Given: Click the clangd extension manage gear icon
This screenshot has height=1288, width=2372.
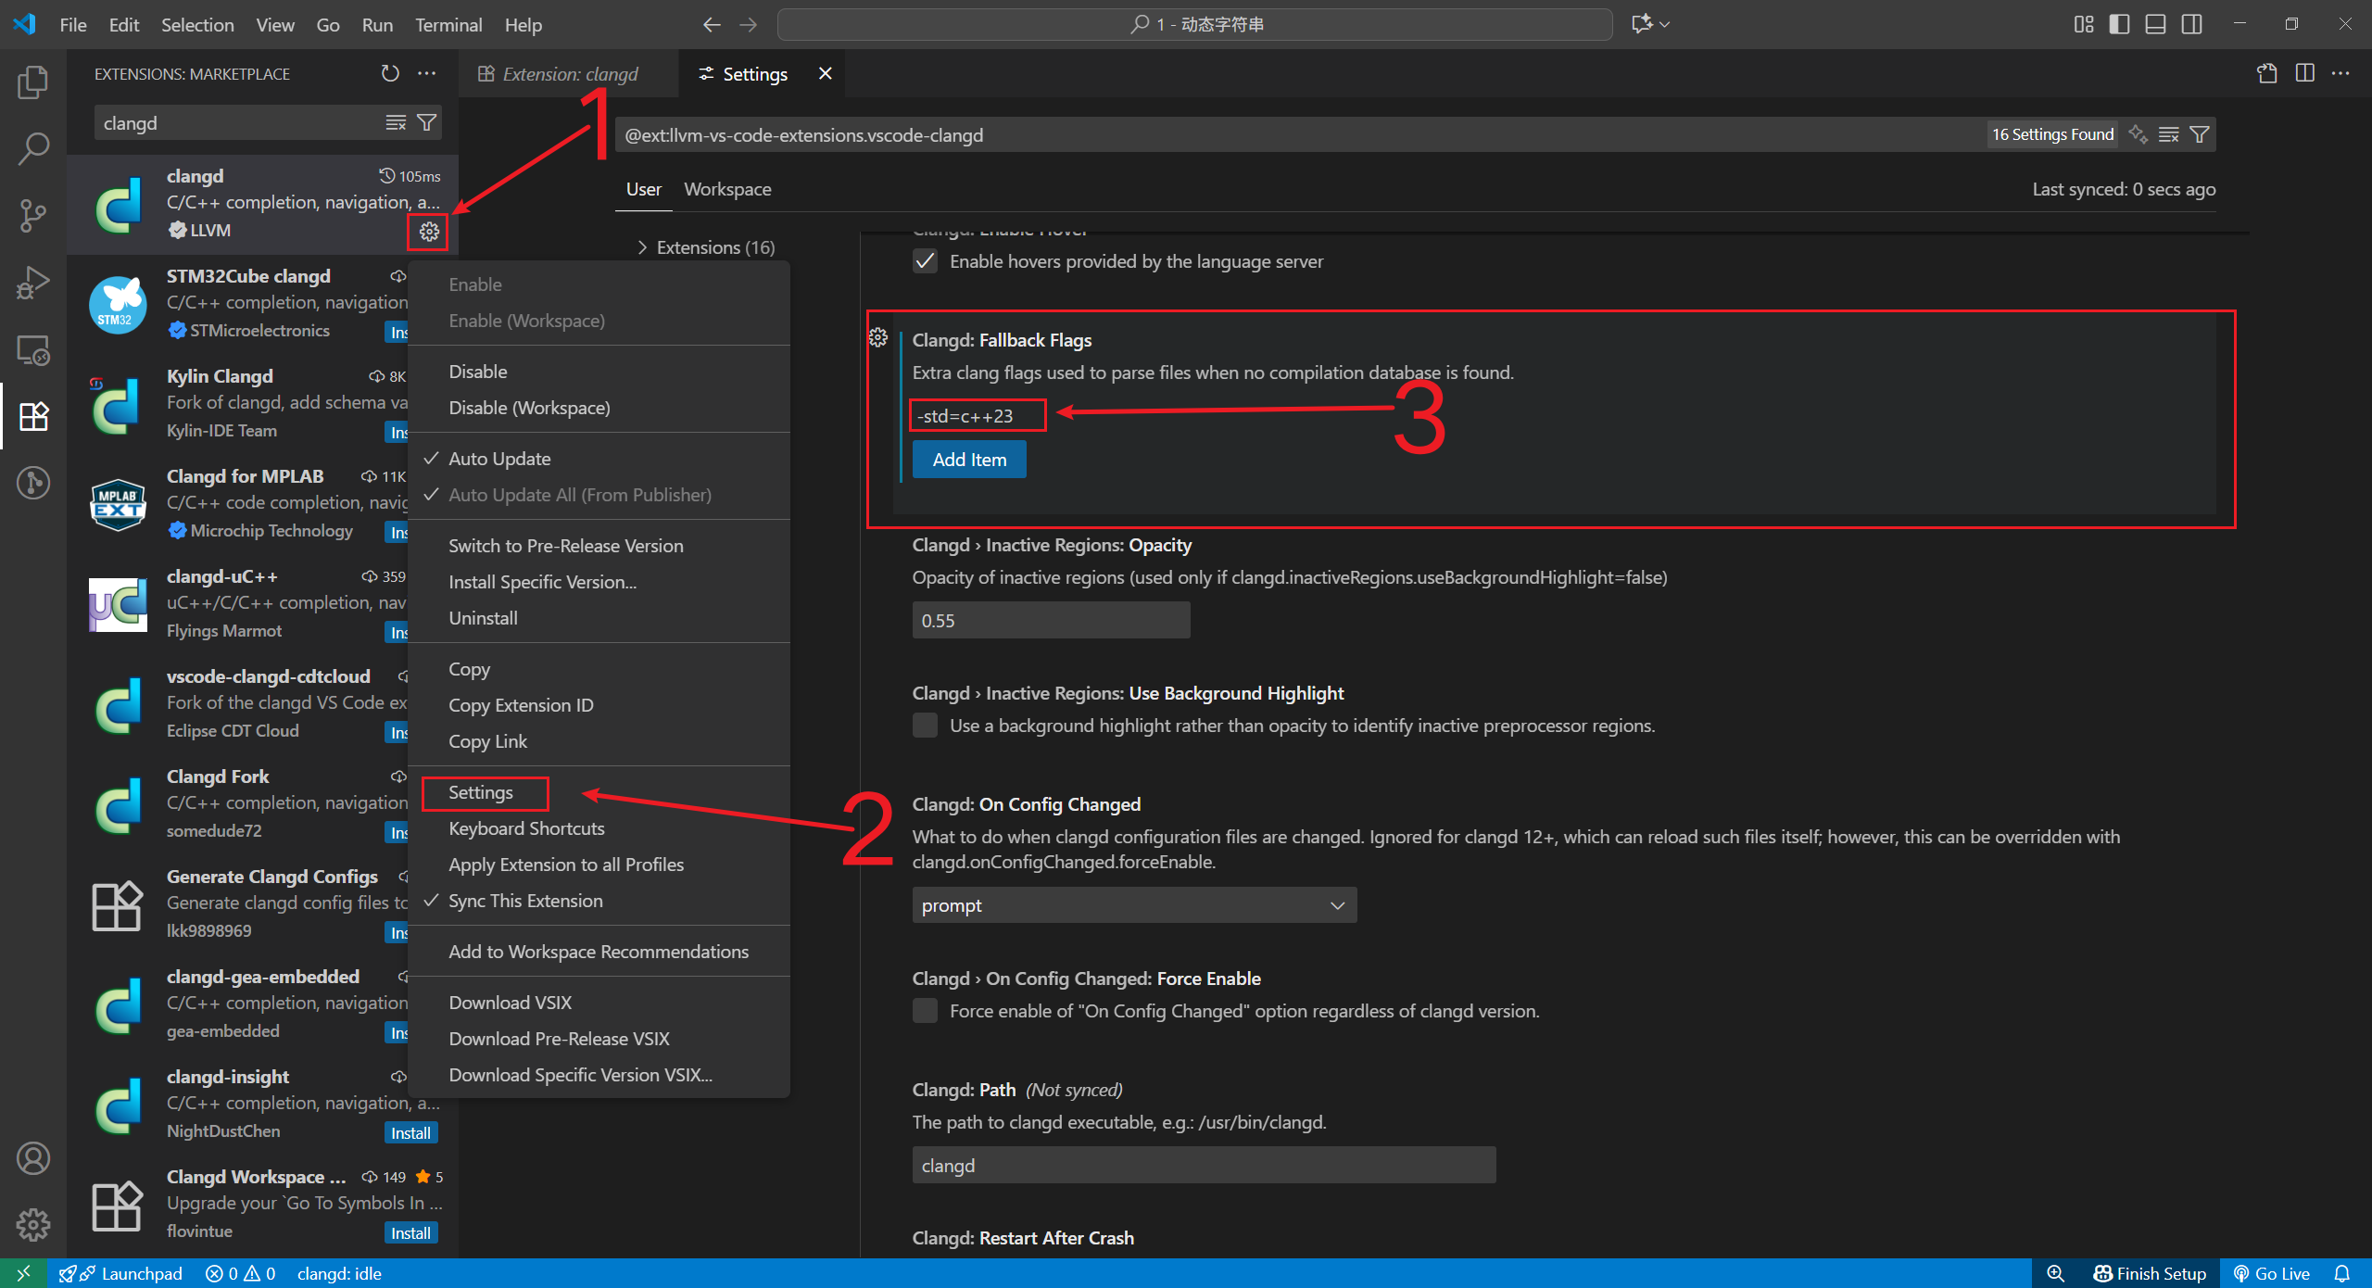Looking at the screenshot, I should pos(428,232).
